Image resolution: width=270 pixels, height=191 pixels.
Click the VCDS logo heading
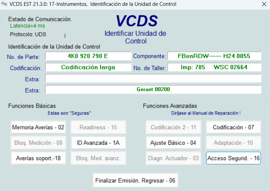[x=137, y=21]
